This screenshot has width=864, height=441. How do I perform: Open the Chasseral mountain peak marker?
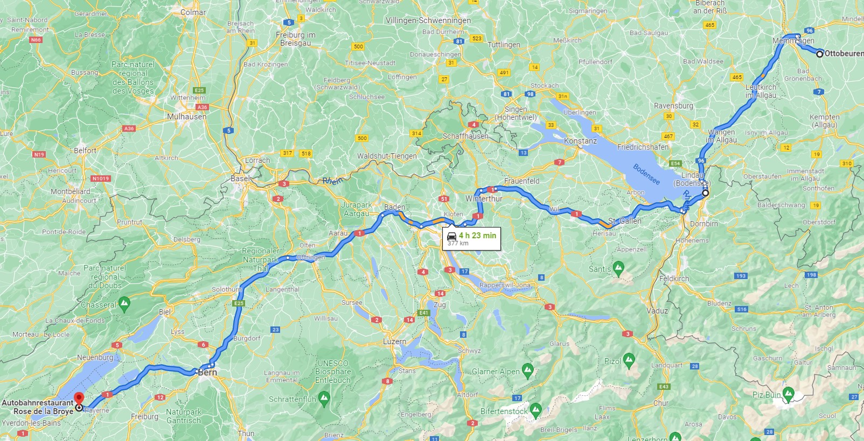[x=124, y=303]
